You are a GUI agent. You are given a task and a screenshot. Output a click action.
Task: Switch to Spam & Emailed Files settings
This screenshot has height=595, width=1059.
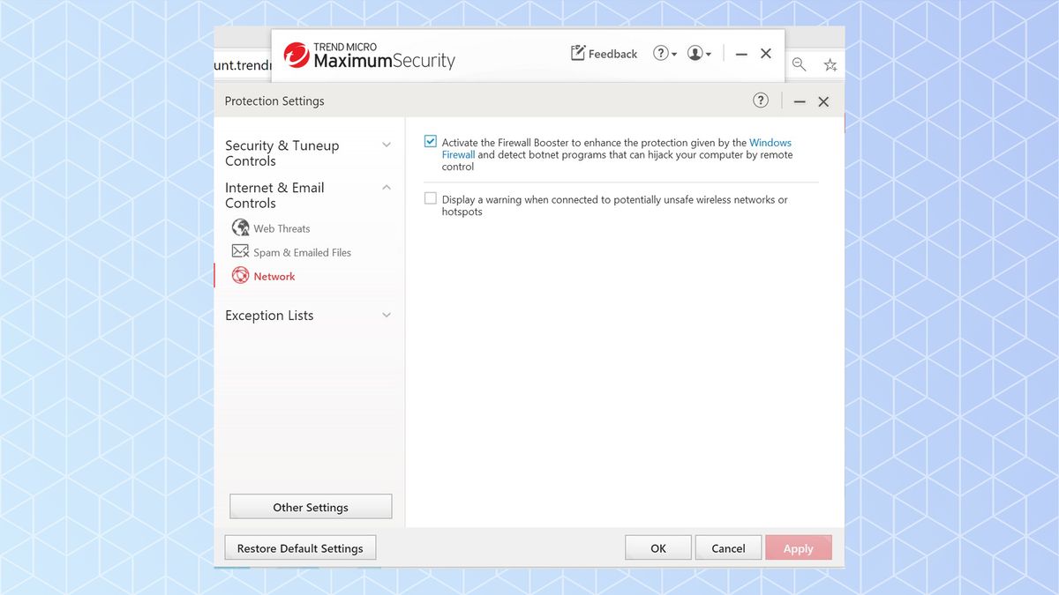coord(301,251)
